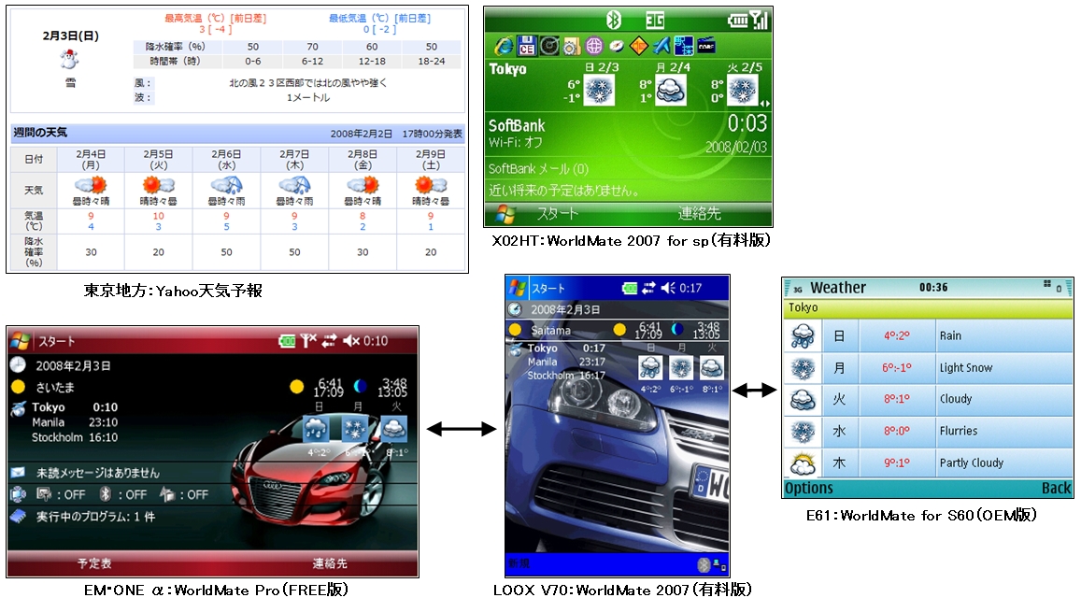The image size is (1081, 612).
Task: Select Monday's snow weather icon on E61 WorldMate
Action: [x=801, y=368]
